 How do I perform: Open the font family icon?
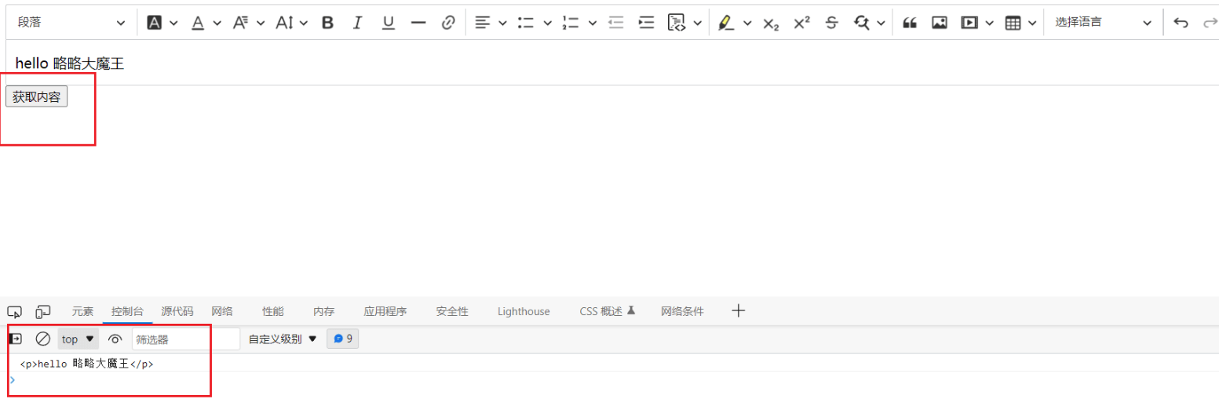241,23
